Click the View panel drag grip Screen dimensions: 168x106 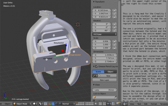point(115,85)
